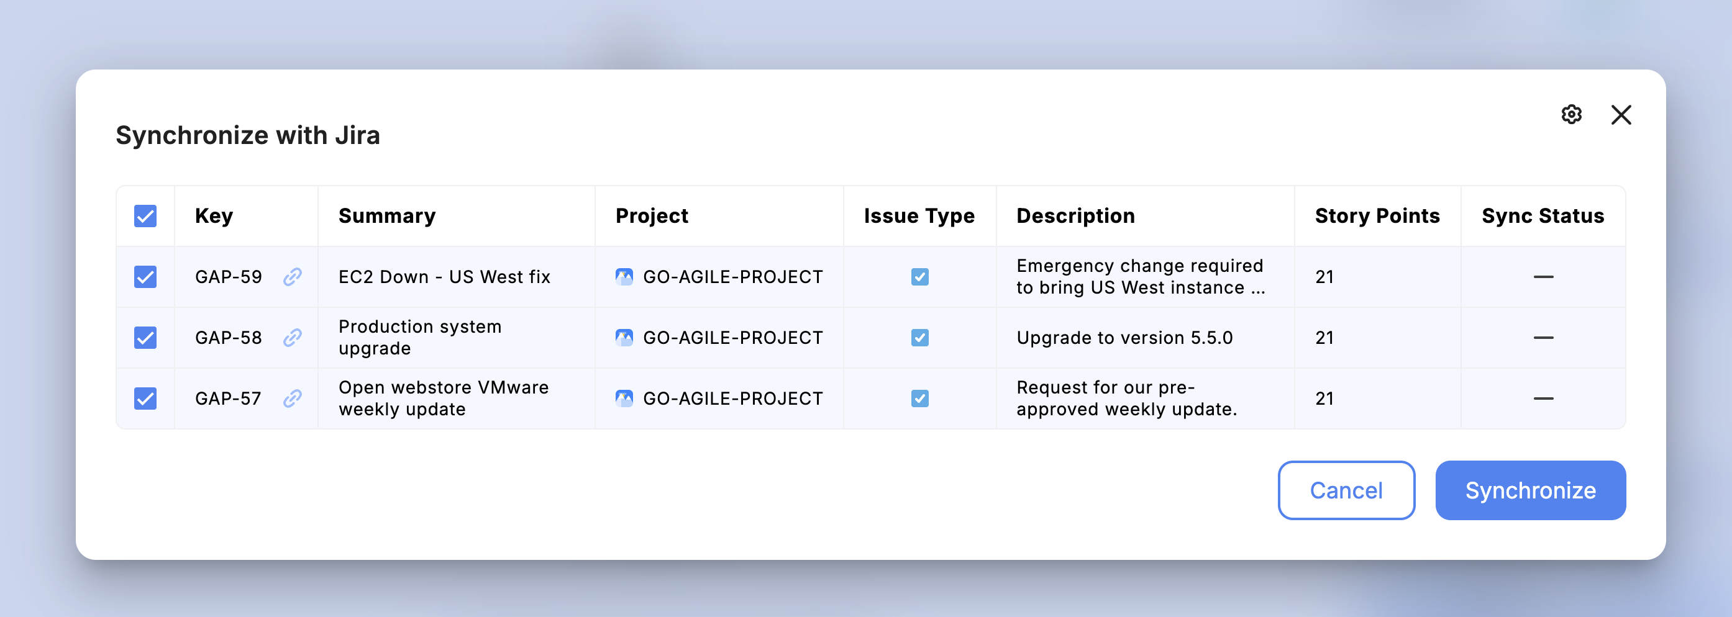Screen dimensions: 1732x617
Task: Click the link icon next to GAP-57
Action: [x=291, y=398]
